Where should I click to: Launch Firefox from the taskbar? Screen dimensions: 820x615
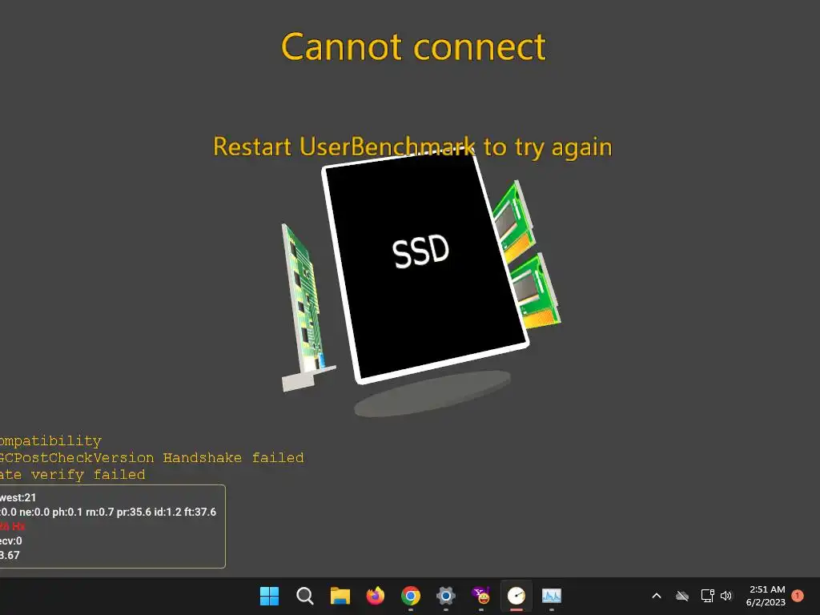pos(375,596)
